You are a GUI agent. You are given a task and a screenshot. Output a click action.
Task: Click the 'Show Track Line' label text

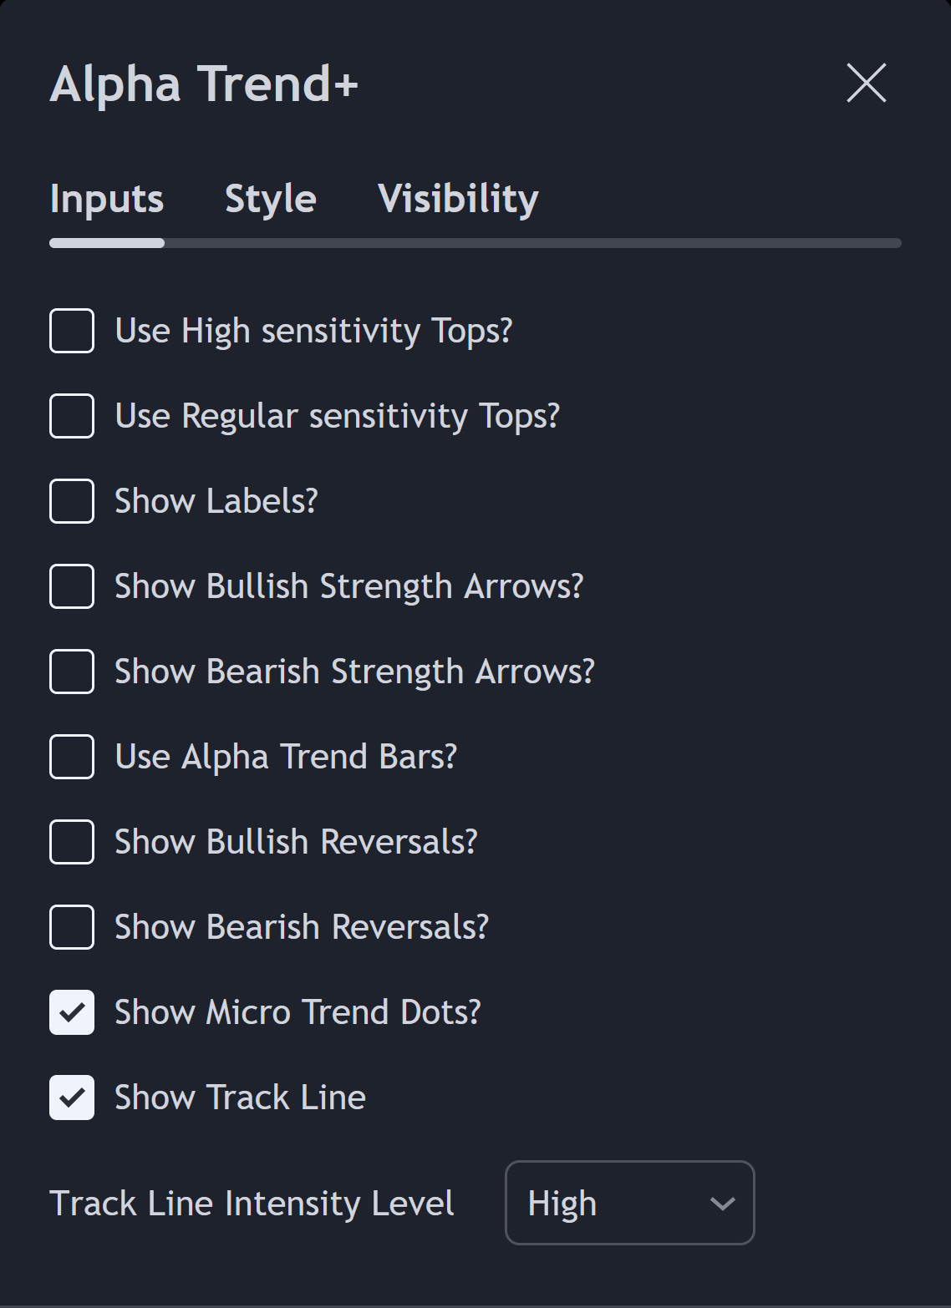tap(240, 1098)
